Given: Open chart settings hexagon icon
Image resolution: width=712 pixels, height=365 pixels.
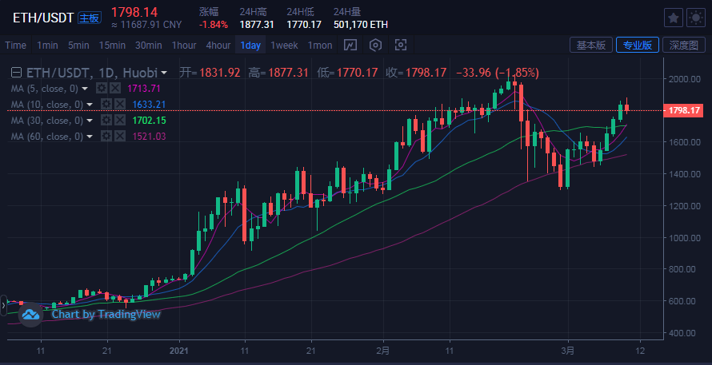Looking at the screenshot, I should click(x=375, y=45).
